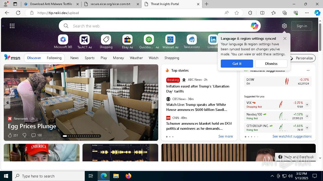Go to next carousel story arrow

pos(155,103)
